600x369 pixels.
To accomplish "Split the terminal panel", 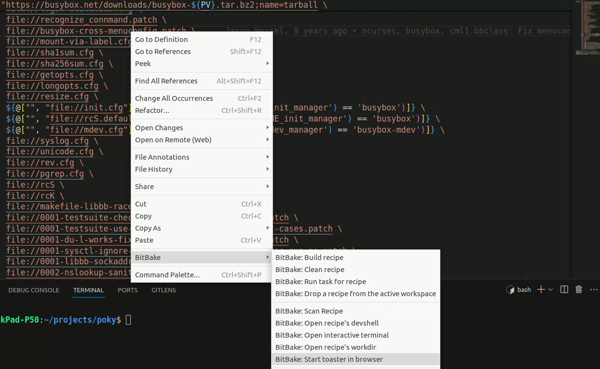I will 564,289.
